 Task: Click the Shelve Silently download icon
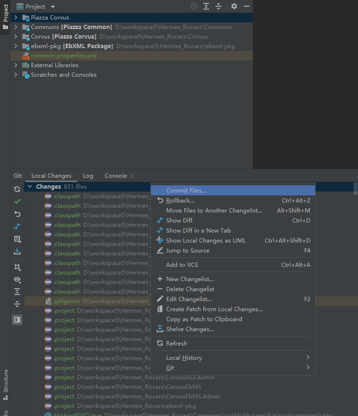coord(17,251)
